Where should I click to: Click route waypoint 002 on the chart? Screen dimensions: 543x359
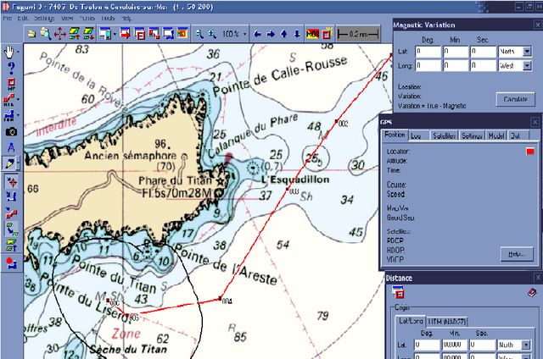click(x=337, y=121)
